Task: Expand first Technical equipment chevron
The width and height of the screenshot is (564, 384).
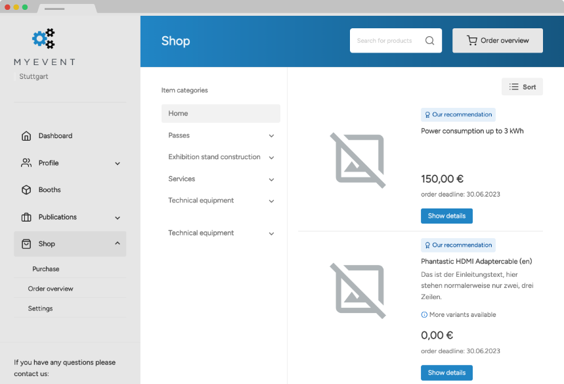Action: click(271, 201)
